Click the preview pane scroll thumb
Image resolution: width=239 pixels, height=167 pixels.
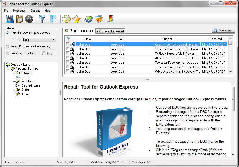pos(233,99)
